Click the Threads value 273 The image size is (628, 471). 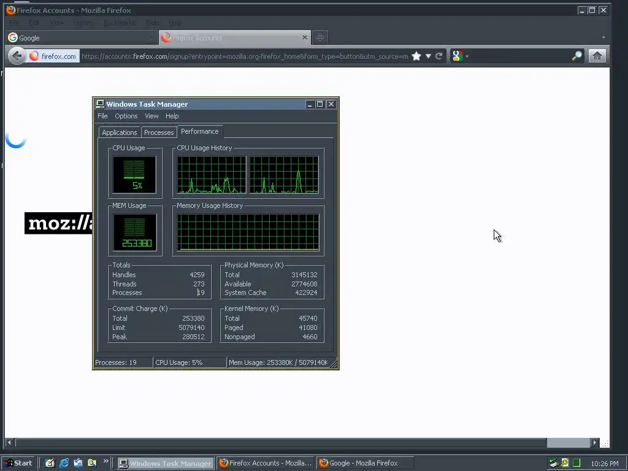(199, 284)
